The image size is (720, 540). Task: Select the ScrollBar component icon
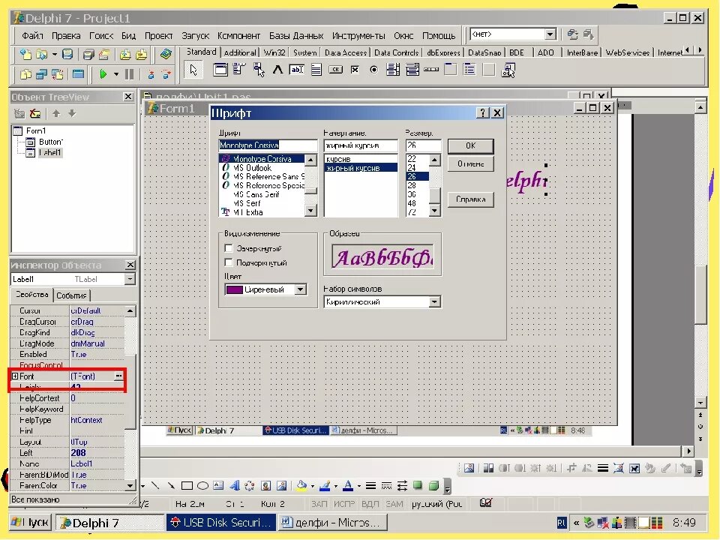pyautogui.click(x=431, y=70)
